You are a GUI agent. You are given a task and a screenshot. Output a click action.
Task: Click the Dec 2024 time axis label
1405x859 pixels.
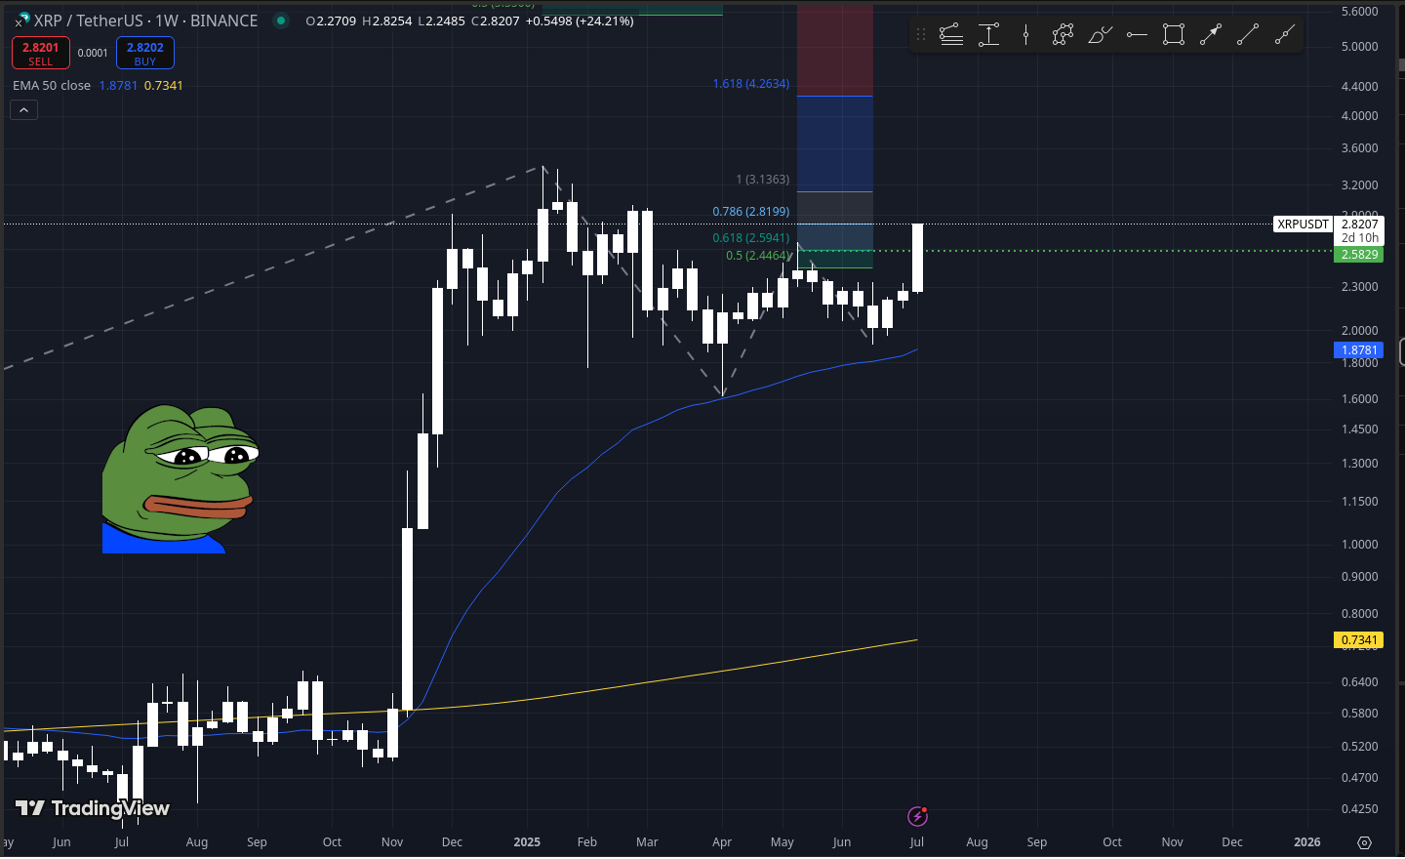click(452, 842)
